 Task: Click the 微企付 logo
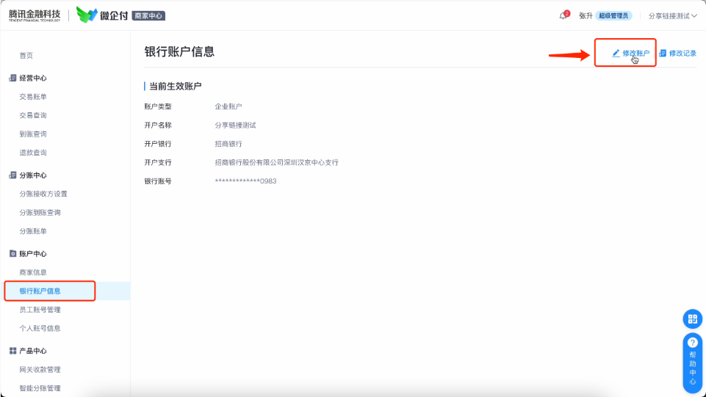point(102,15)
